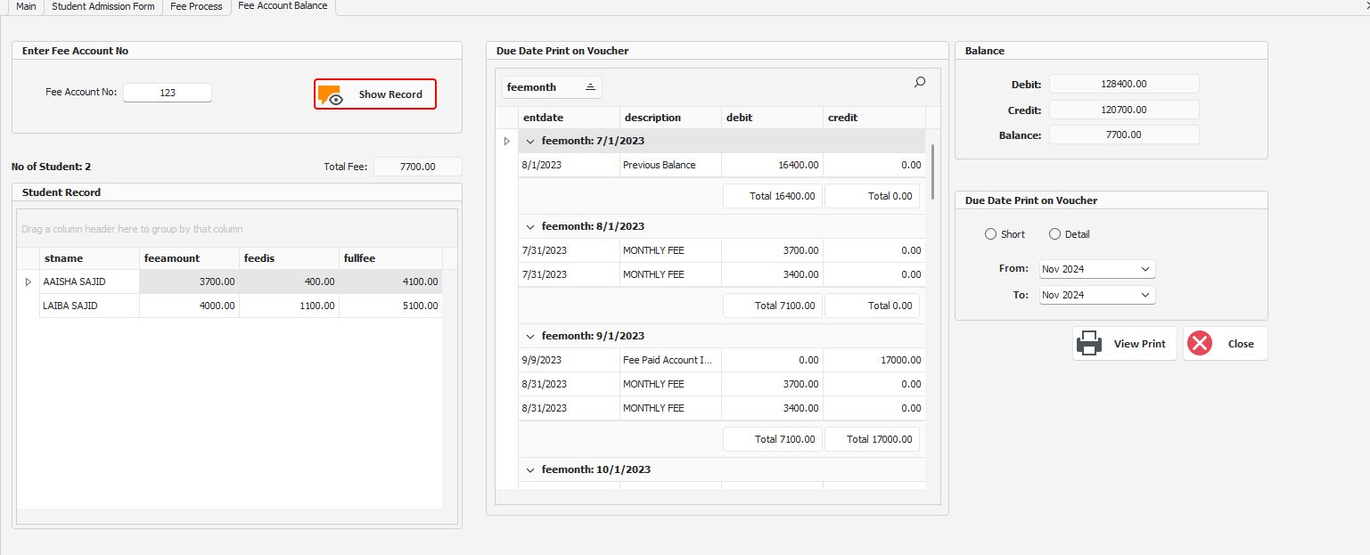Viewport: 1370px width, 555px height.
Task: Select the Short radio option
Action: point(990,234)
